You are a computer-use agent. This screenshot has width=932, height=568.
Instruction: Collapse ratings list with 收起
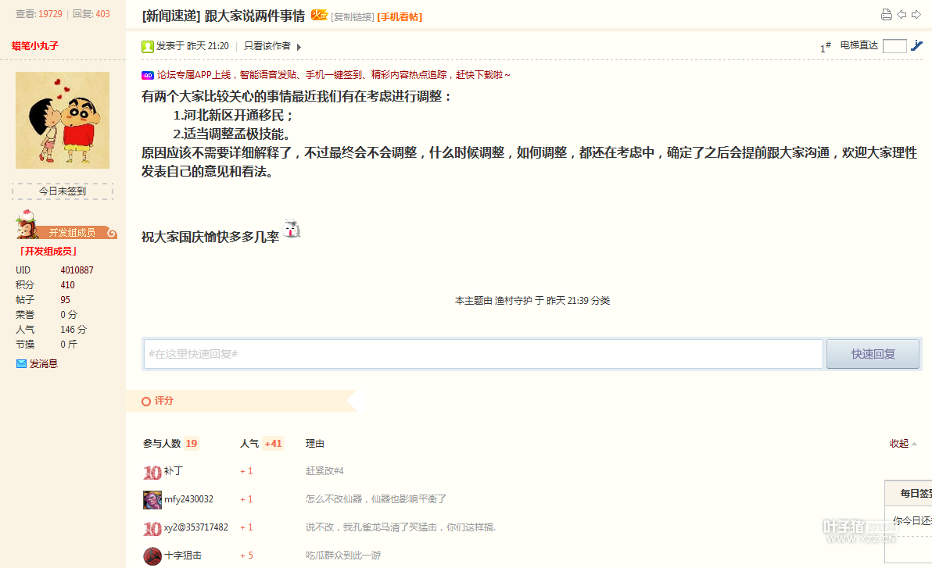(x=903, y=444)
